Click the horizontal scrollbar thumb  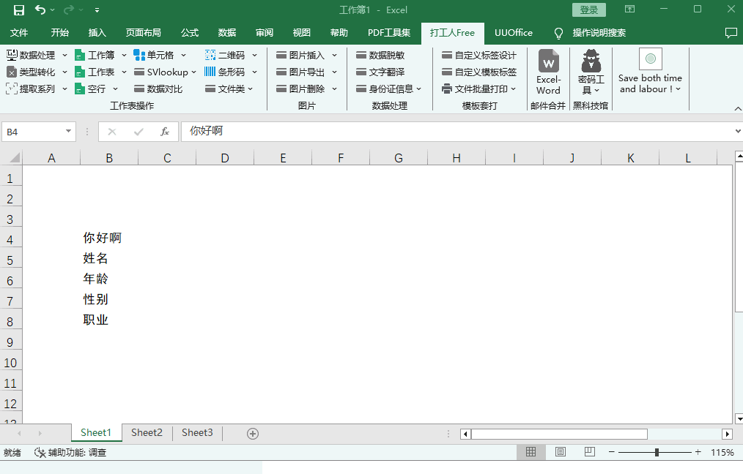click(x=560, y=434)
